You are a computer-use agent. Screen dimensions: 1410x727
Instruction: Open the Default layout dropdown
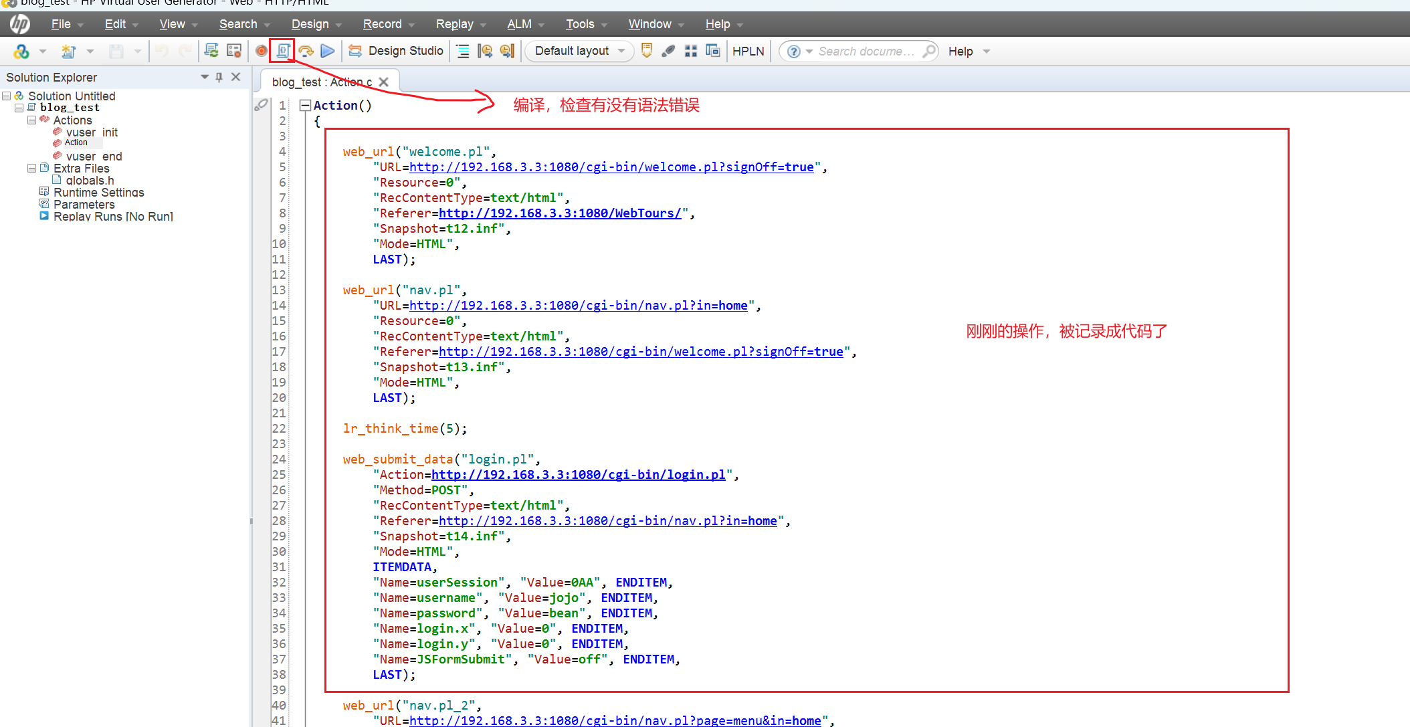click(579, 51)
